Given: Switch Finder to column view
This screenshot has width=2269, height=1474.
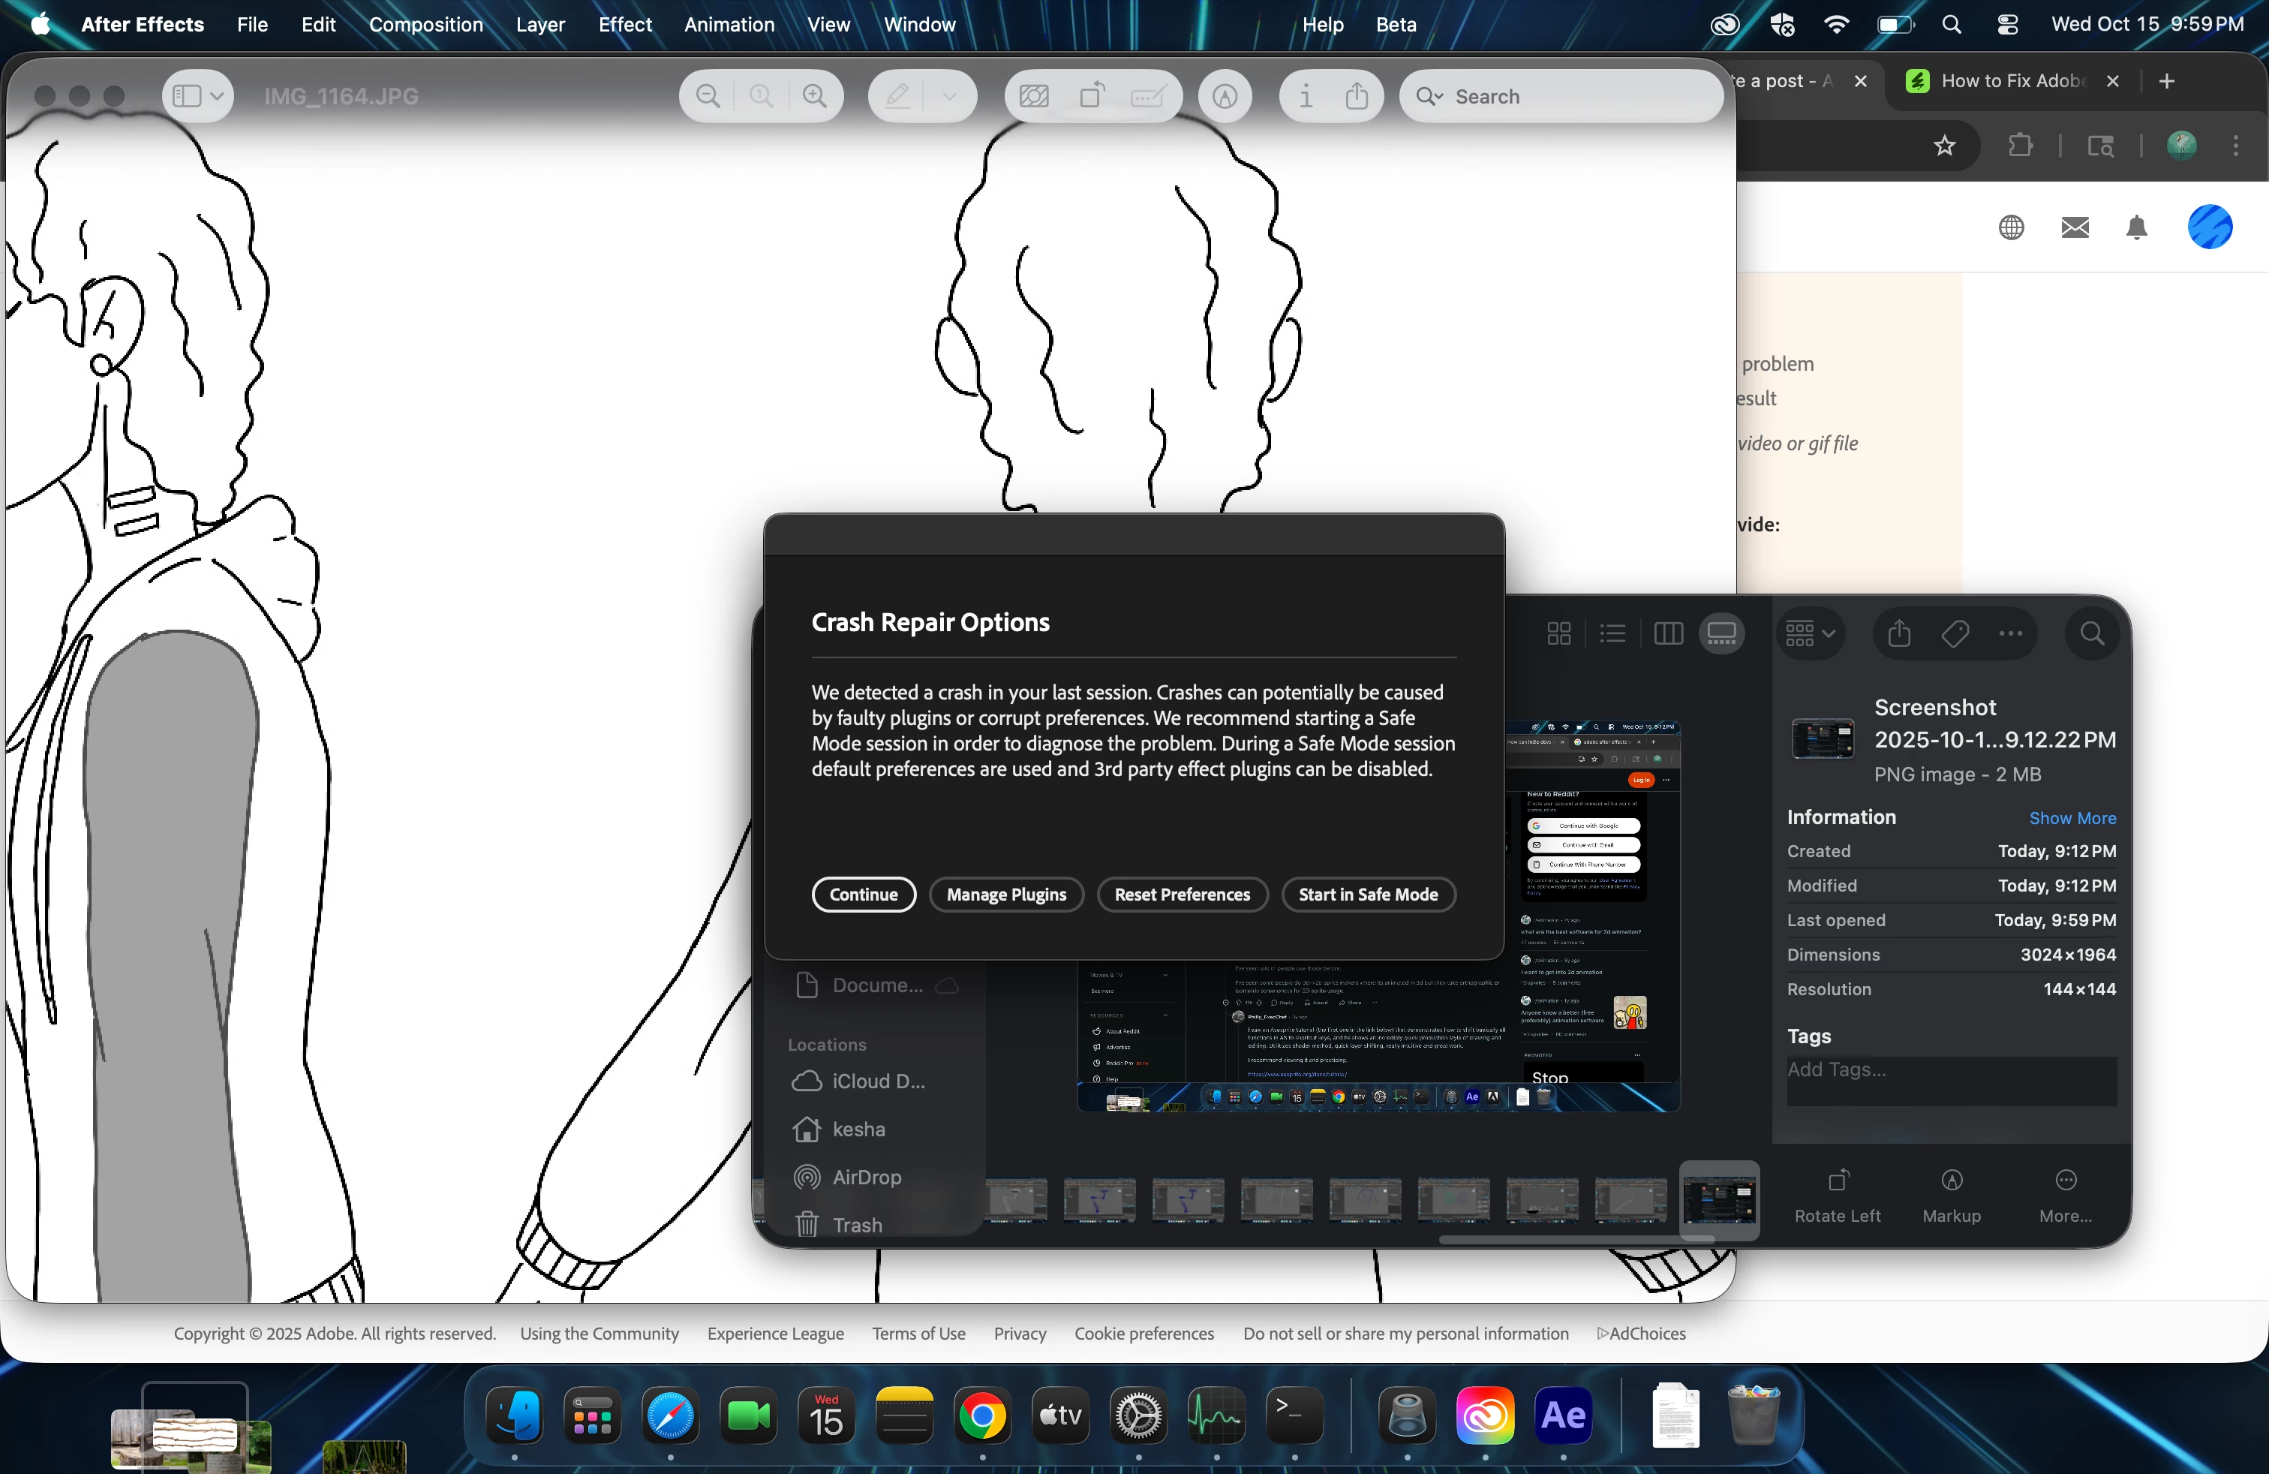Looking at the screenshot, I should (x=1669, y=634).
